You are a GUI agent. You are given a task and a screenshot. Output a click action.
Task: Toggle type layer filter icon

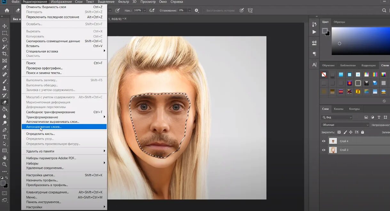(379, 117)
